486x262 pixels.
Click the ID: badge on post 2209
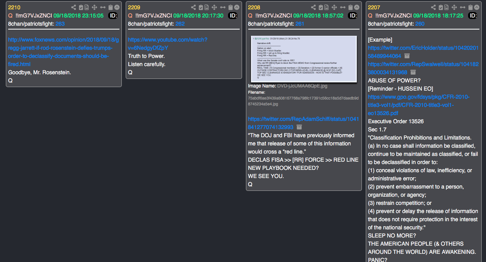click(233, 16)
